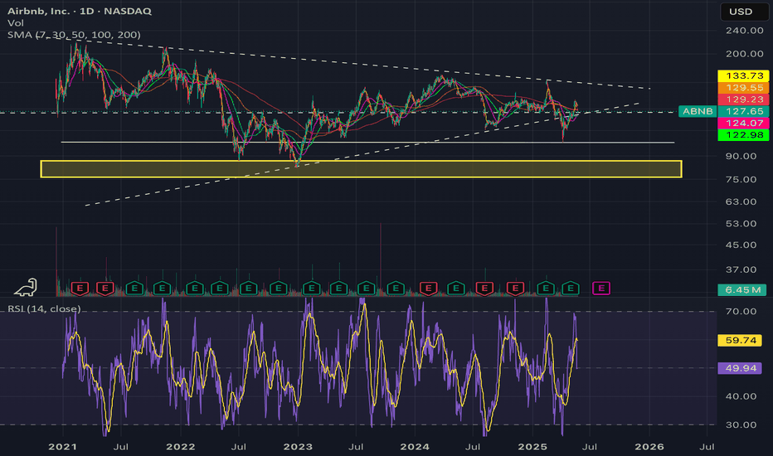
Task: Click the Airbnb, Inc. 1D NASDAQ title
Action: pos(80,11)
